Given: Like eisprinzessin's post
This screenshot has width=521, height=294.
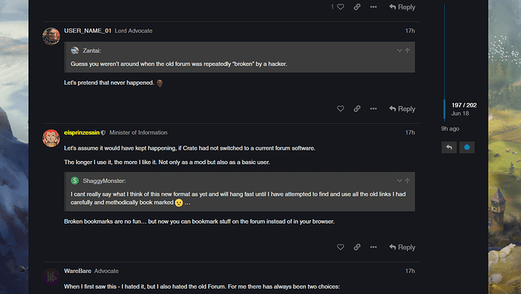Looking at the screenshot, I should [341, 247].
